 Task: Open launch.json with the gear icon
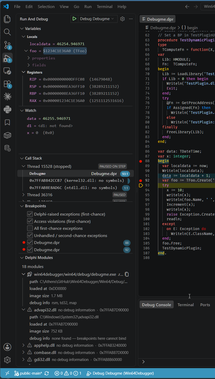point(122,19)
